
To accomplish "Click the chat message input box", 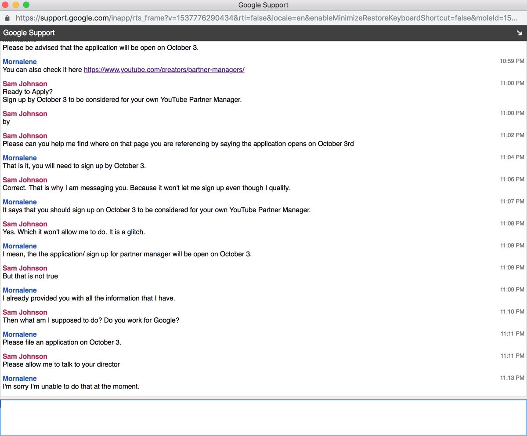I will 263,417.
